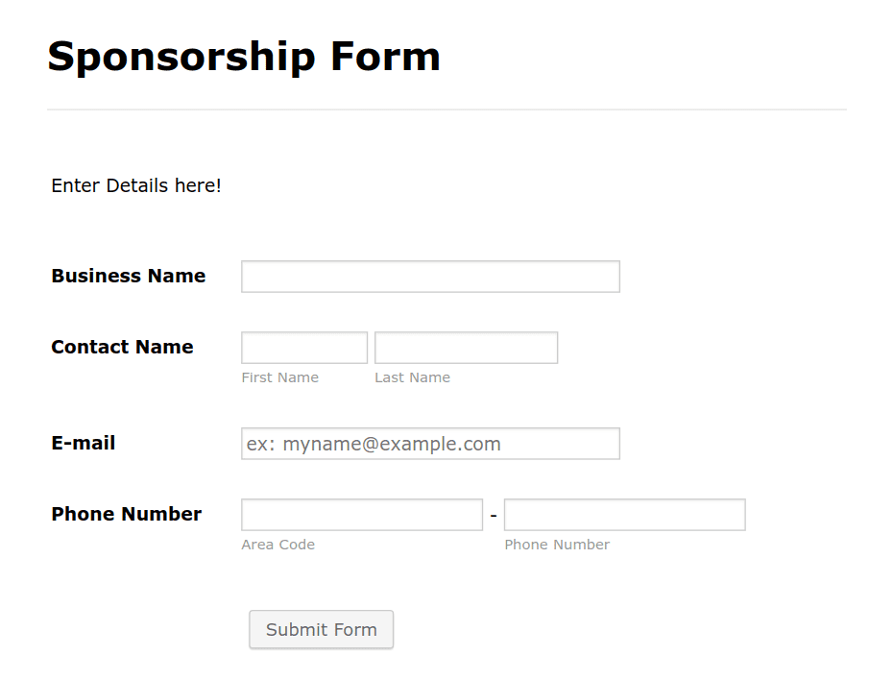
Task: Click the Area Code input box
Action: (361, 514)
